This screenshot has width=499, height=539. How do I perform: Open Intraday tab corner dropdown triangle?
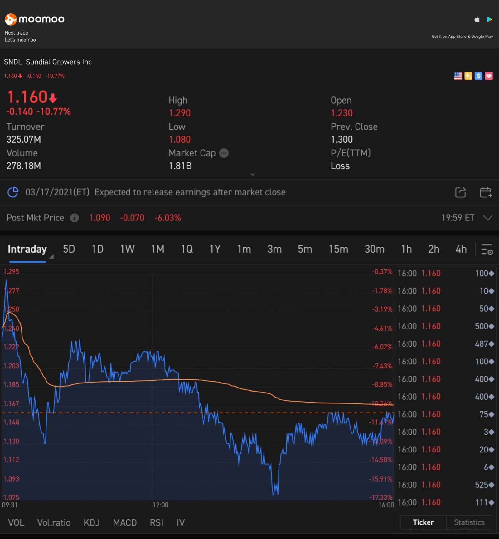pyautogui.click(x=51, y=256)
